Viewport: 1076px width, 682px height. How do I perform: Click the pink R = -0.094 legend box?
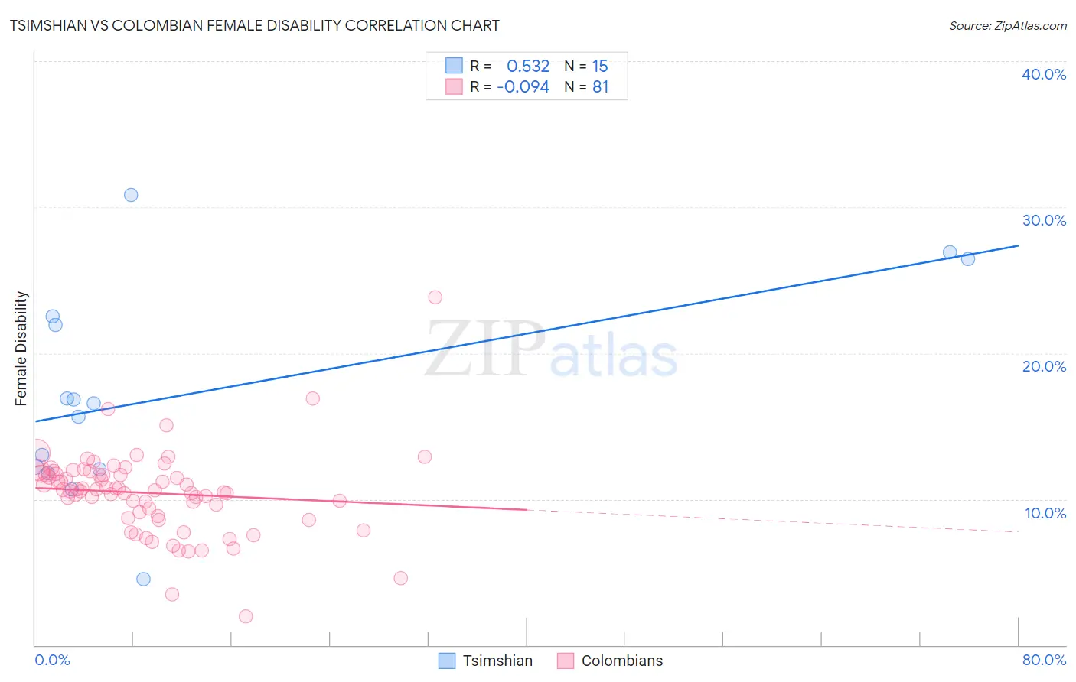click(455, 86)
